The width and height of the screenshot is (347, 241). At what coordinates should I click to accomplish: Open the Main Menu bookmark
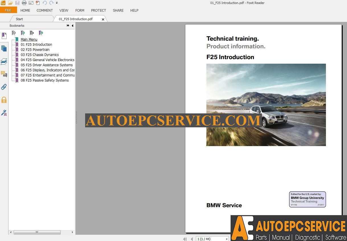coord(29,39)
